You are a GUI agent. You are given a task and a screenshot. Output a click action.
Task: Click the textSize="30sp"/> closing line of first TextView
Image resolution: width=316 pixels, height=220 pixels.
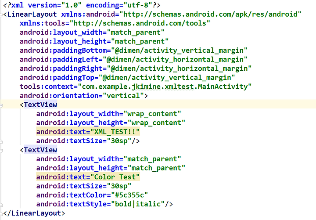(x=88, y=141)
